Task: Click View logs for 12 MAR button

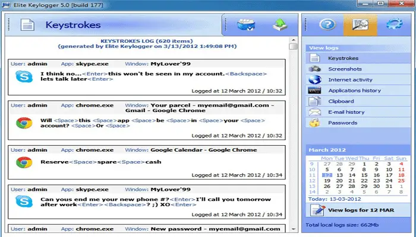Action: point(358,210)
